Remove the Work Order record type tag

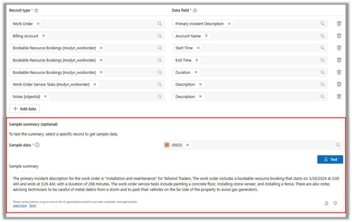(x=38, y=24)
